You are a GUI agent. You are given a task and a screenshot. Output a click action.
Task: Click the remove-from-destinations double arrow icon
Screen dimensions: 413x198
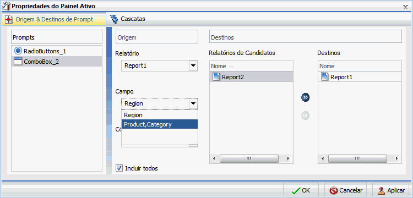[305, 116]
